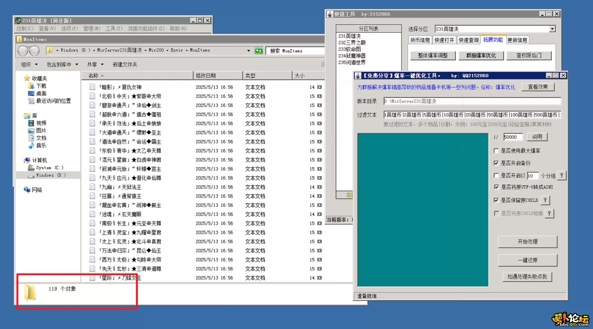Screen dimensions: 593x329
Task: Click the 过滤文本 input field
Action: tap(472, 115)
